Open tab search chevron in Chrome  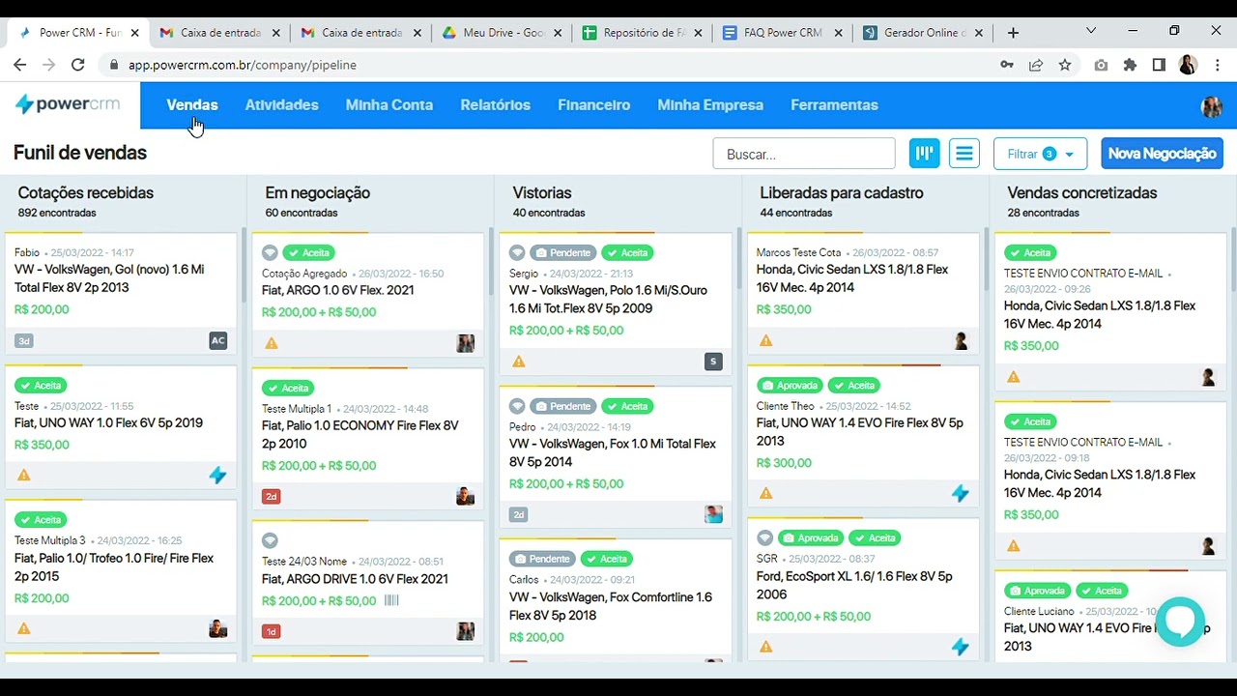[x=1091, y=31]
